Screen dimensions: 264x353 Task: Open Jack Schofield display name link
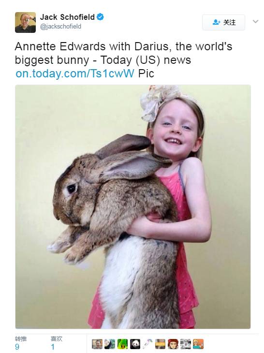click(67, 17)
